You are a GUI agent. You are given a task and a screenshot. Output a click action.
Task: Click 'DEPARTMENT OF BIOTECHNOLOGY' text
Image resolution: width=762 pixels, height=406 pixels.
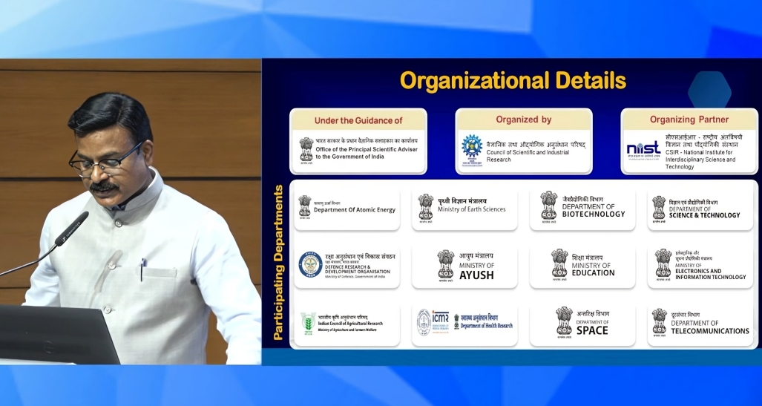pyautogui.click(x=594, y=210)
